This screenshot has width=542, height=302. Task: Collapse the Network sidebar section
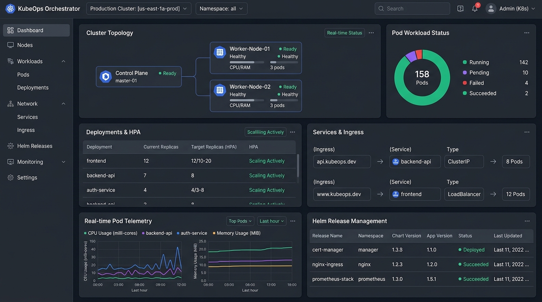coord(63,104)
